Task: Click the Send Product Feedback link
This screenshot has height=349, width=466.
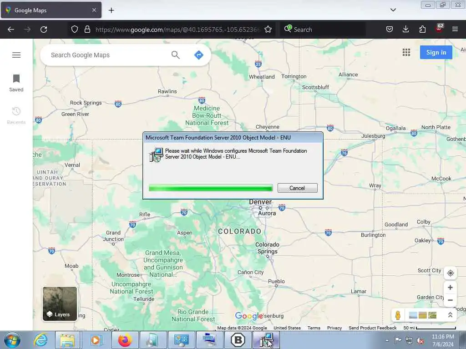Action: 372,328
